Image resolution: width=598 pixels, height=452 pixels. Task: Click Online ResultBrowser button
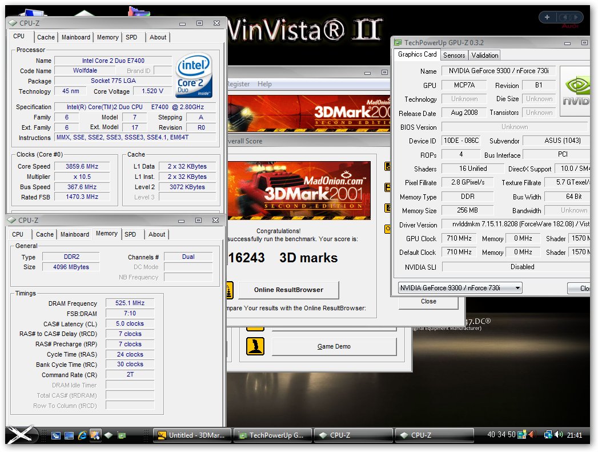click(x=288, y=290)
